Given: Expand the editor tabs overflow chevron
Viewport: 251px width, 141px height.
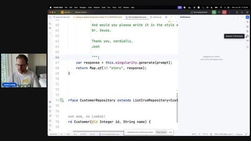Looking at the screenshot, I should click(171, 17).
